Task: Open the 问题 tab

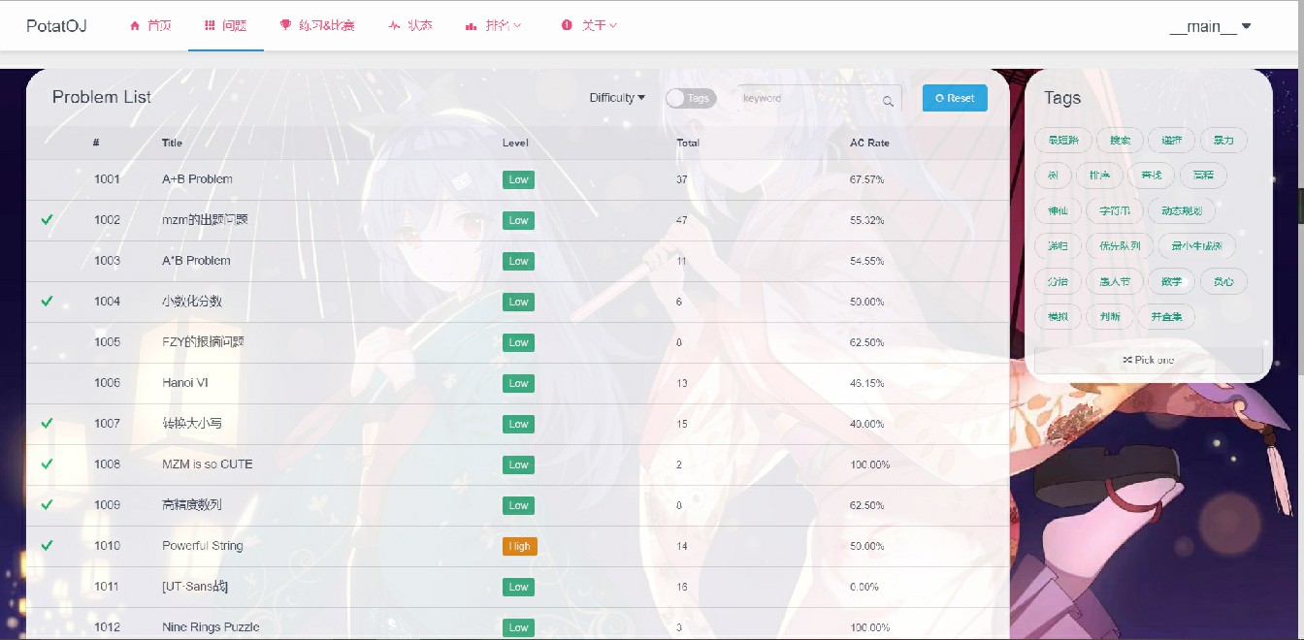Action: (226, 26)
